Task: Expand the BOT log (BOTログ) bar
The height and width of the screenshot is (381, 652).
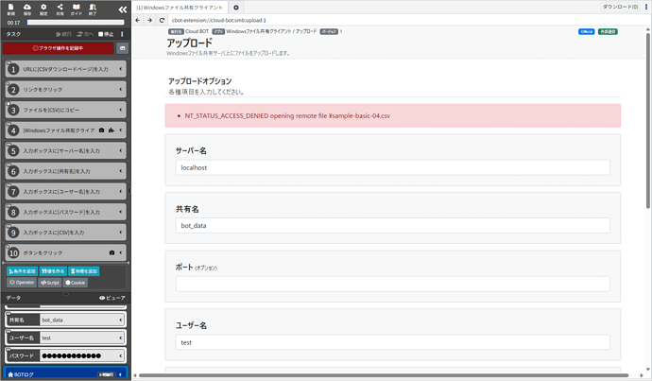Action: click(66, 374)
